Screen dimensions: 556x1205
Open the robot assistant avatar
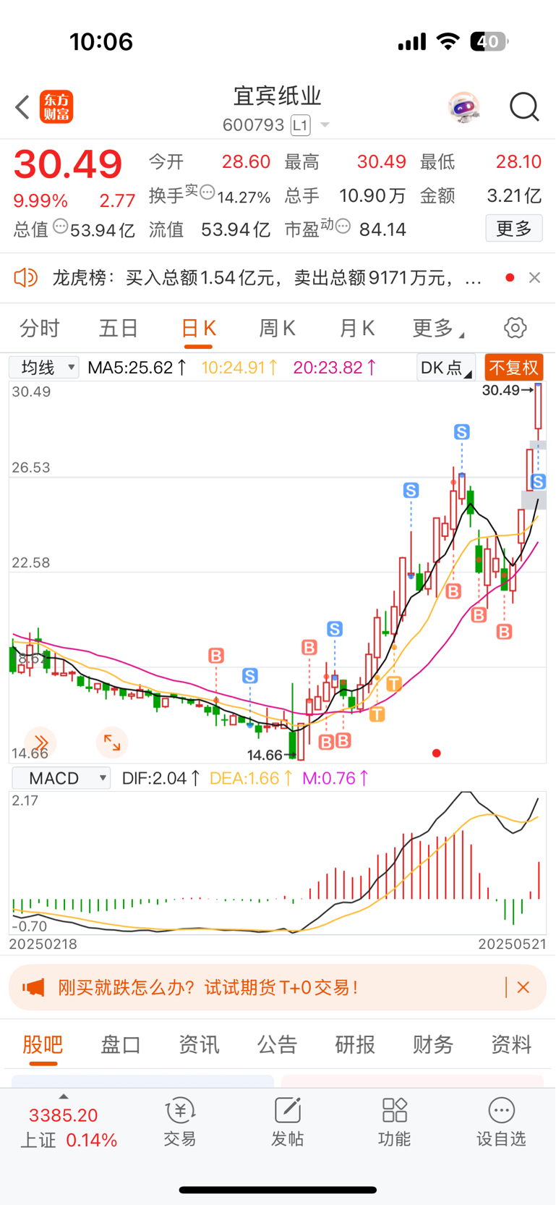(463, 107)
